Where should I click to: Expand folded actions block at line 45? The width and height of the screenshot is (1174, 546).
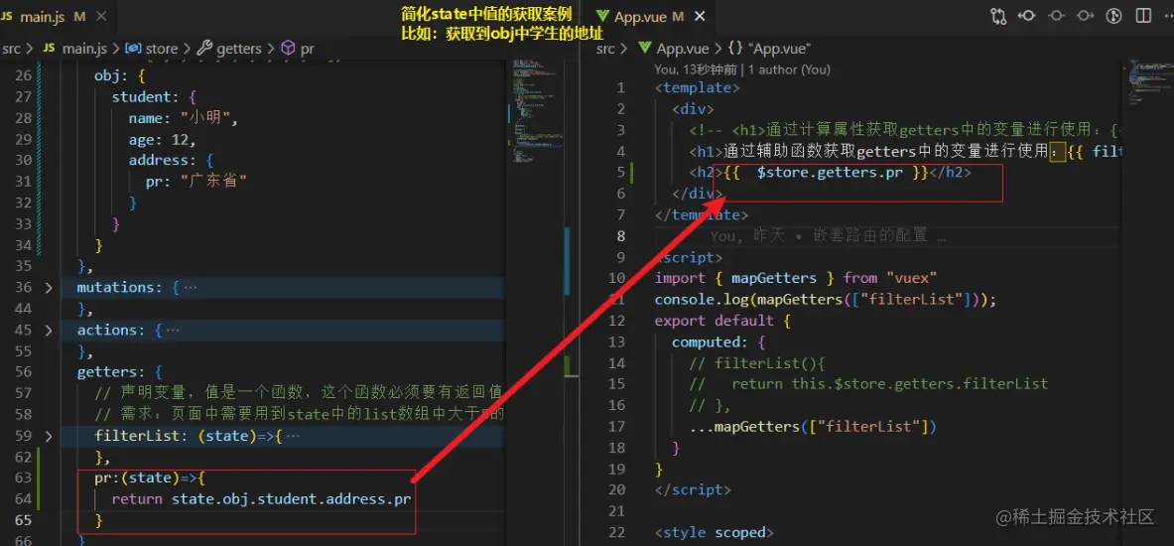[49, 331]
